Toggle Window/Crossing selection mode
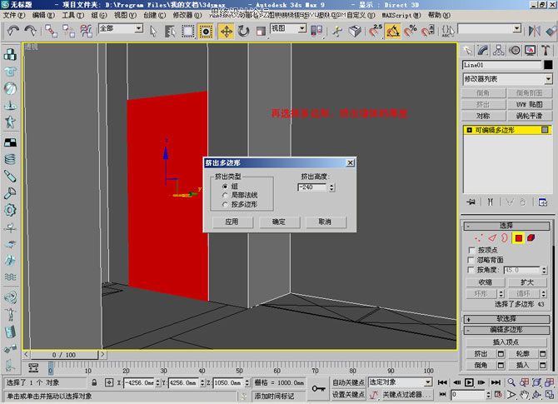 click(x=206, y=32)
